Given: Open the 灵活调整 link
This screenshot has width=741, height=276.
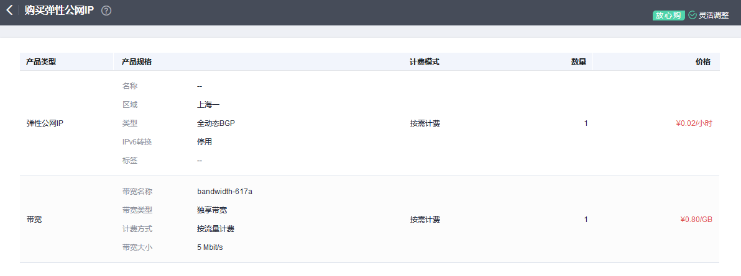Looking at the screenshot, I should (x=714, y=15).
